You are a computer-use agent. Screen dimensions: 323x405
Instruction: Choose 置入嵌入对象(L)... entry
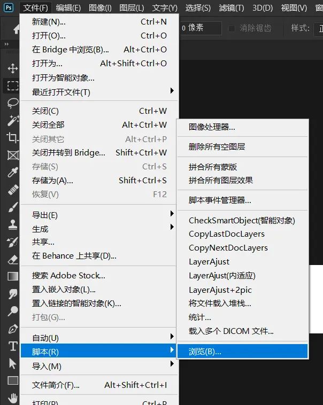[99, 289]
